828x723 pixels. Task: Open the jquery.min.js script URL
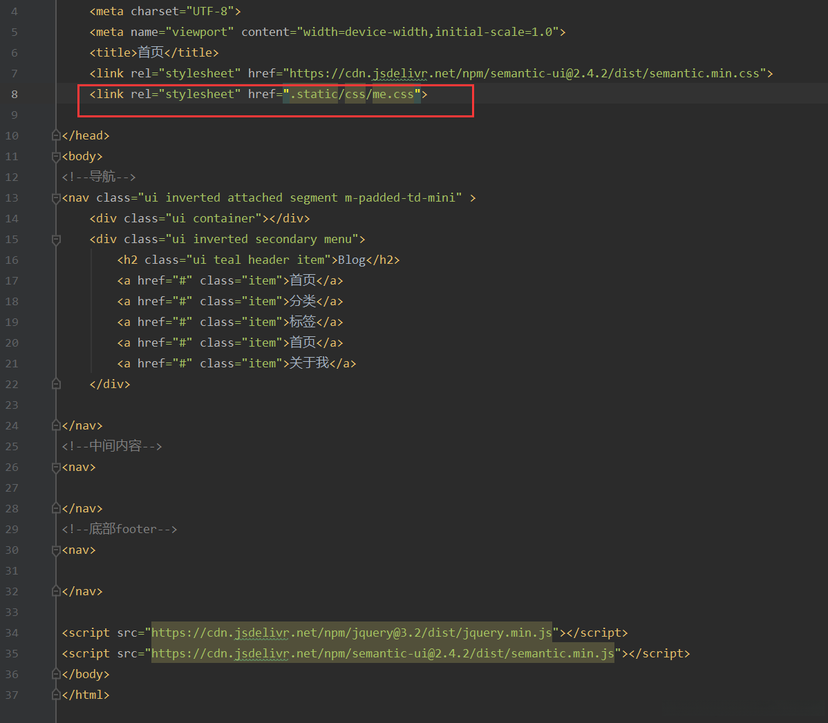[351, 633]
